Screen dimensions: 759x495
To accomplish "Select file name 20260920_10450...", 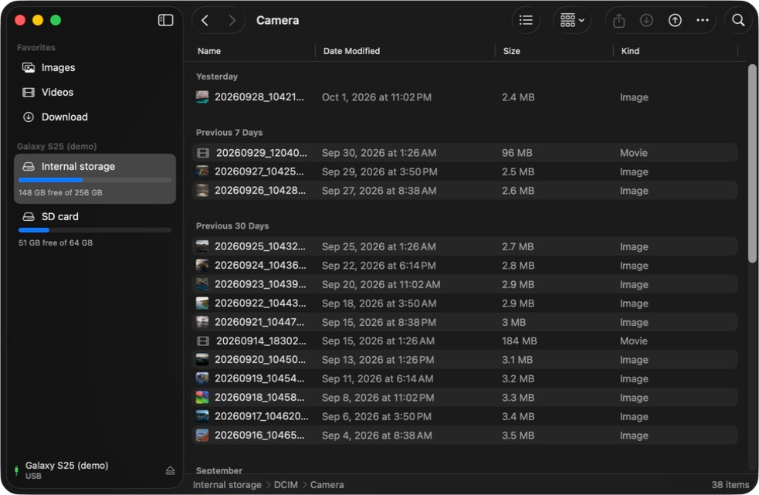I will tap(260, 360).
